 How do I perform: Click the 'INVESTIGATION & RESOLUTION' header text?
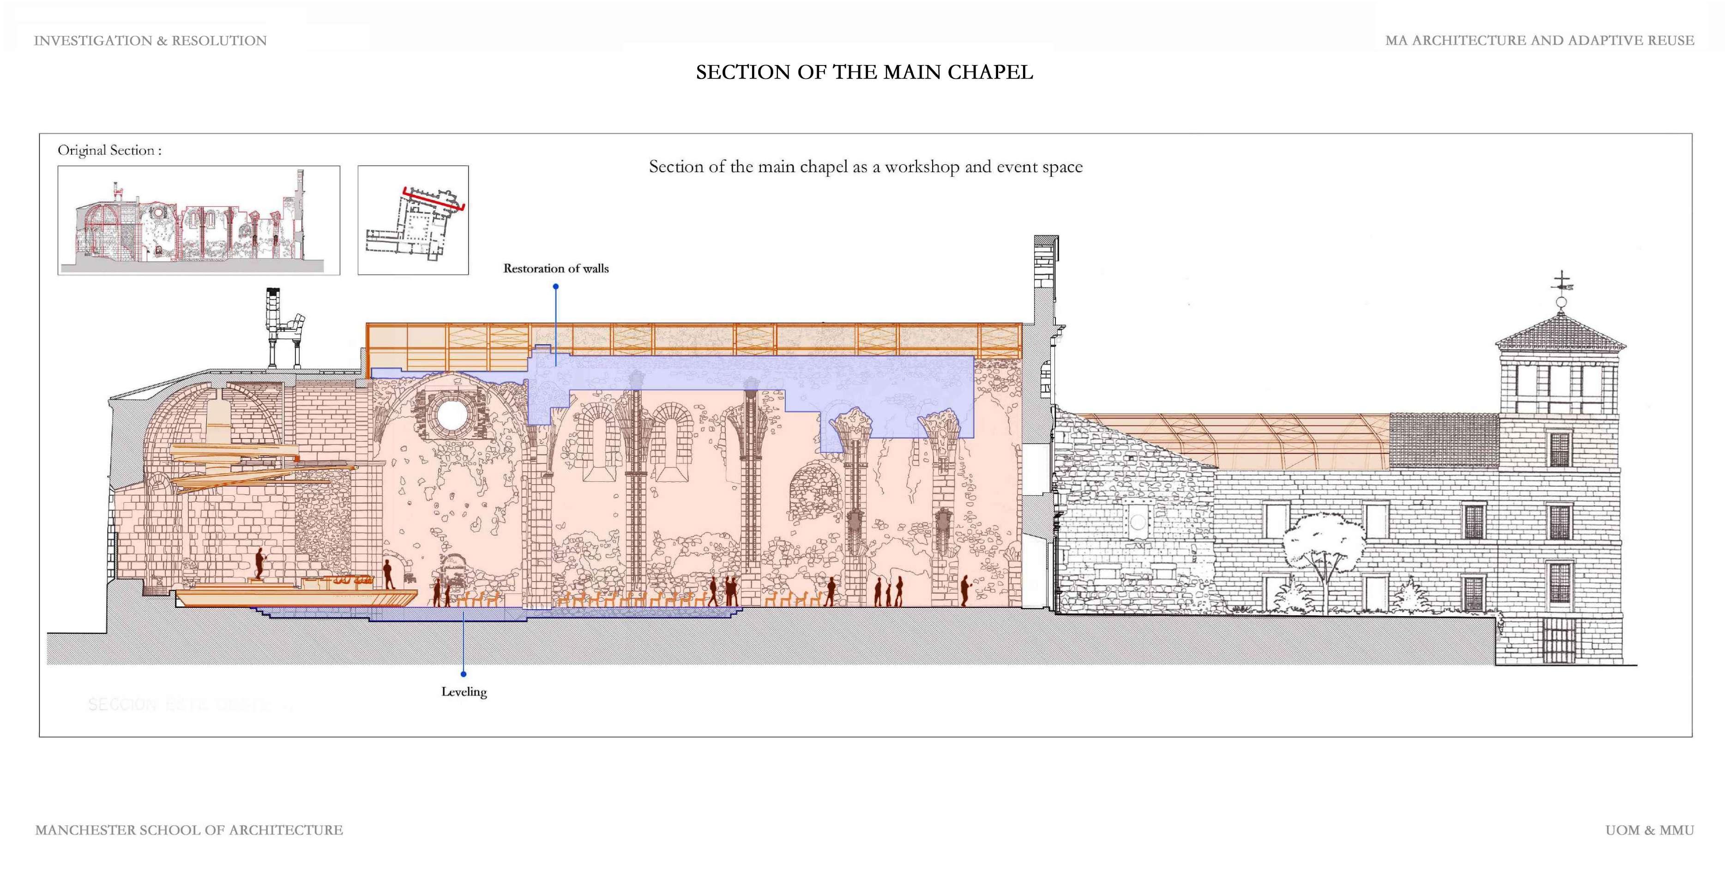151,41
